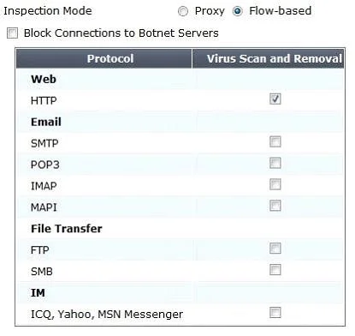Turn on IMAP virus scanning checkbox
Image resolution: width=355 pixels, height=336 pixels.
click(x=275, y=184)
